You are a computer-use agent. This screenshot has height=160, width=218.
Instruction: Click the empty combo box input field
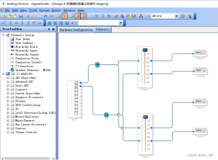click(99, 23)
